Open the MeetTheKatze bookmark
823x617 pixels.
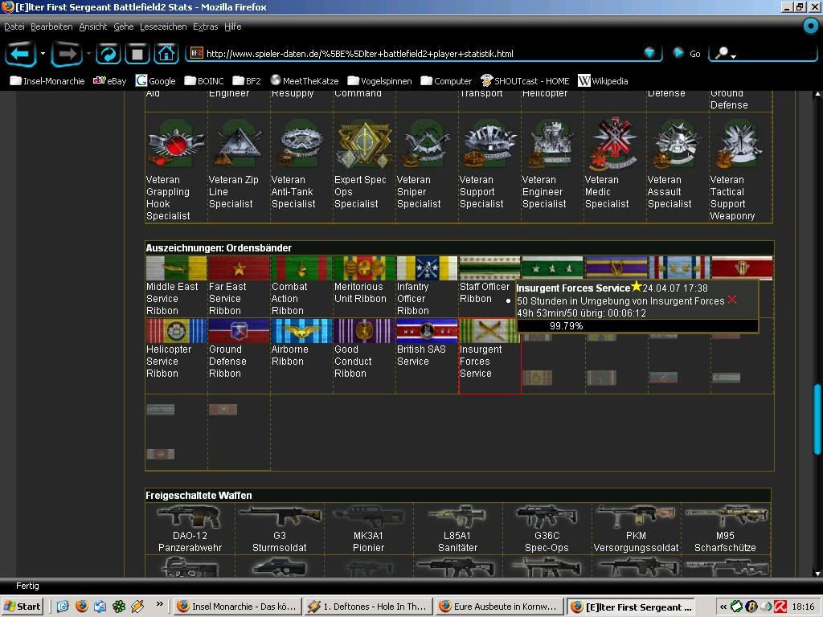305,81
